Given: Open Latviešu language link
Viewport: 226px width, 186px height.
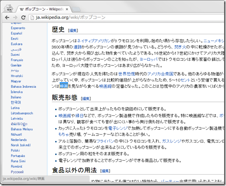Looking at the screenshot, I should point(17,119).
